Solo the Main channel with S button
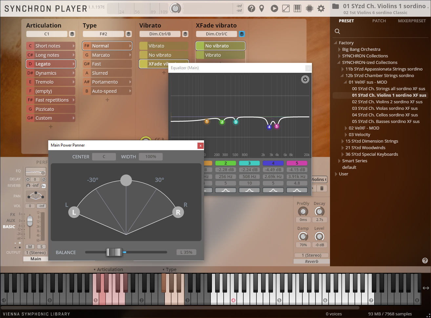The width and height of the screenshot is (431, 318). click(41, 247)
